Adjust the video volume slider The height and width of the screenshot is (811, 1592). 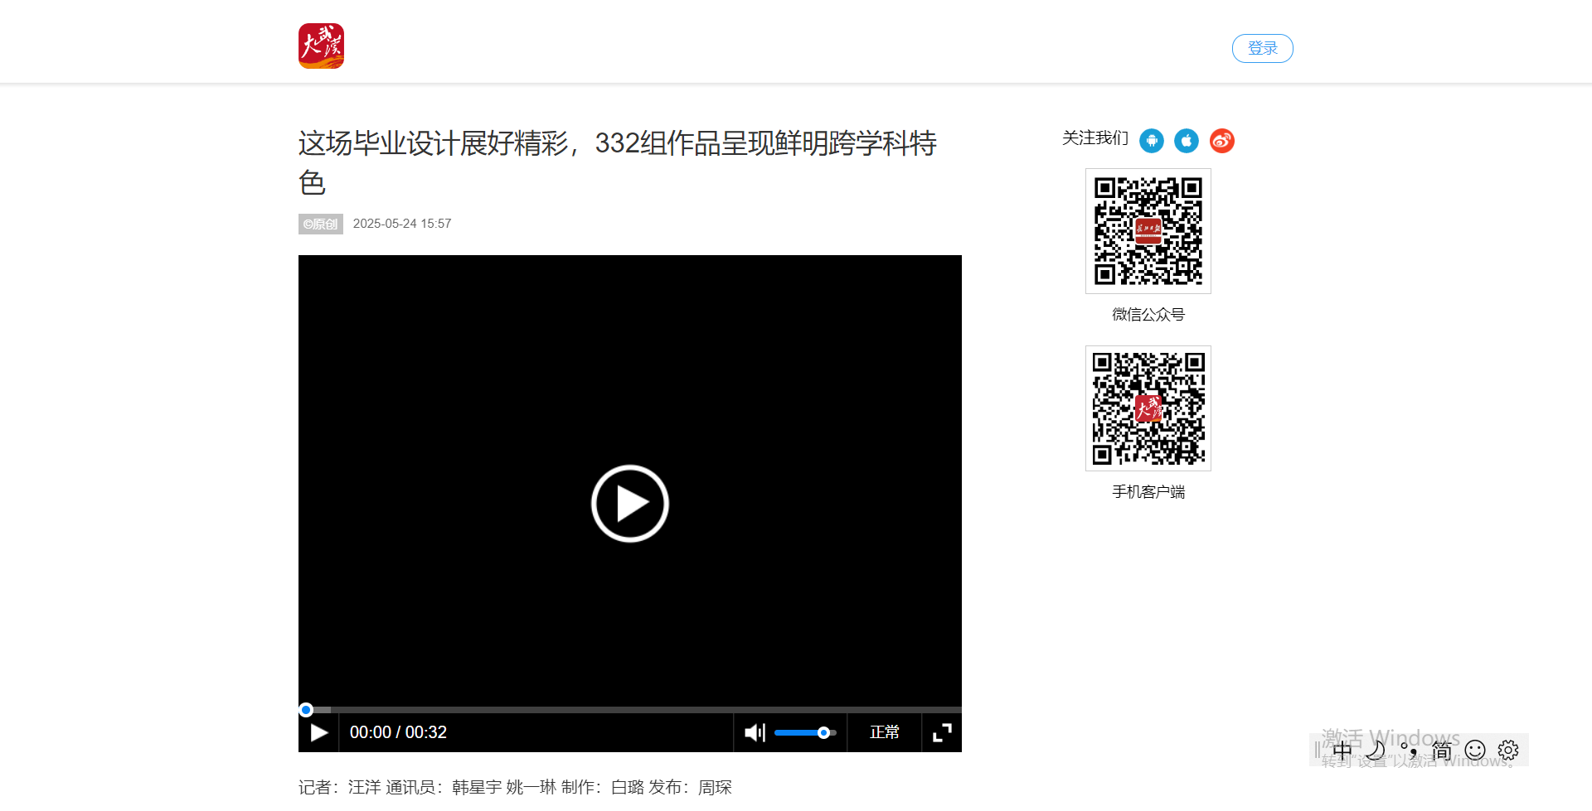805,732
